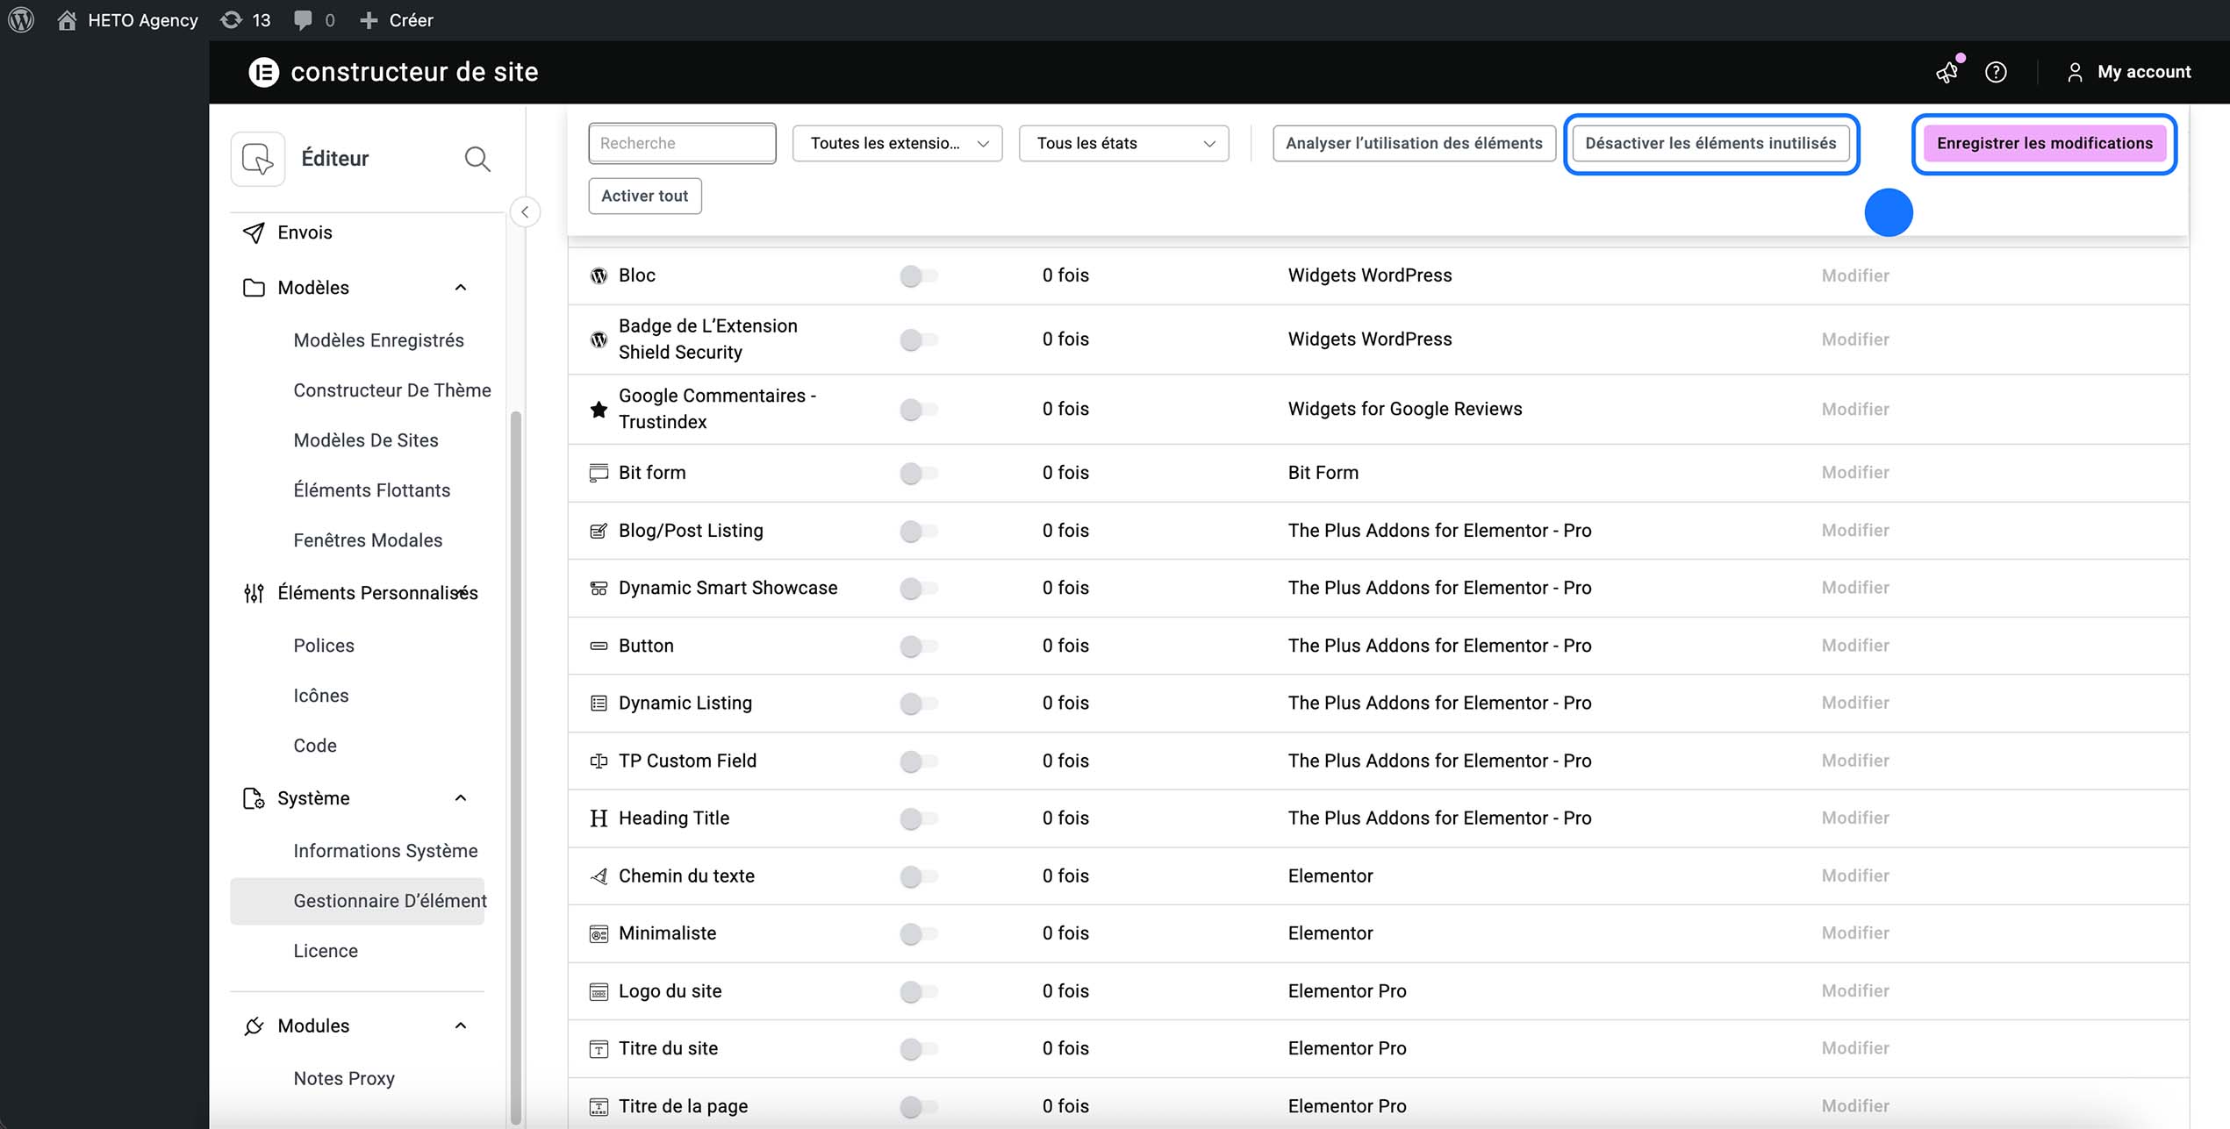Click the Éditeur cursor icon
The height and width of the screenshot is (1129, 2230).
257,159
